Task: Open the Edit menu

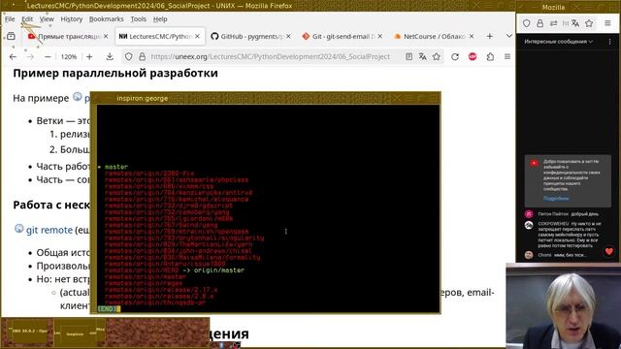Action: 27,19
